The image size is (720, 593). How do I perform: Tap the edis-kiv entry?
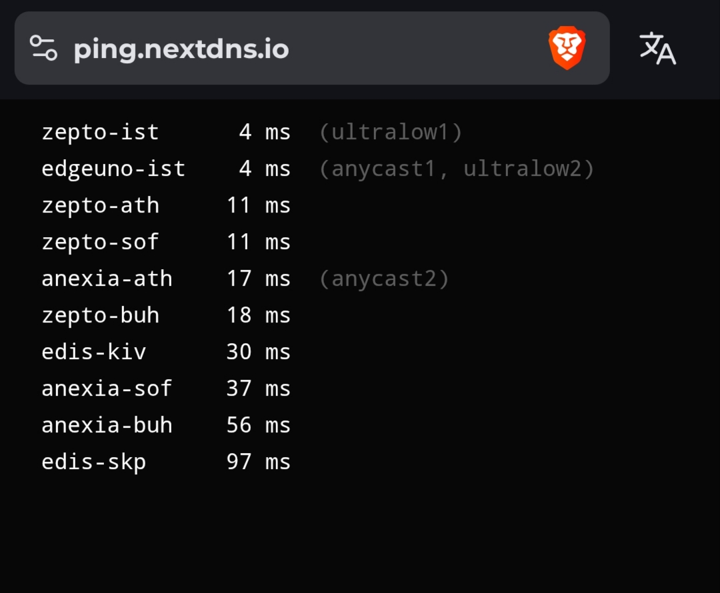click(166, 352)
